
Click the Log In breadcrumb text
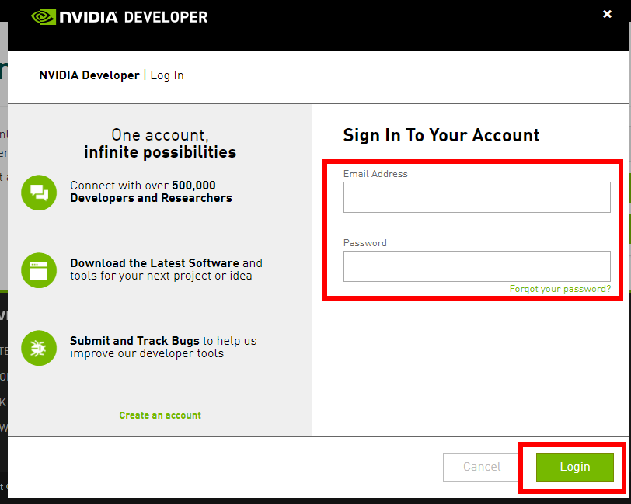167,75
